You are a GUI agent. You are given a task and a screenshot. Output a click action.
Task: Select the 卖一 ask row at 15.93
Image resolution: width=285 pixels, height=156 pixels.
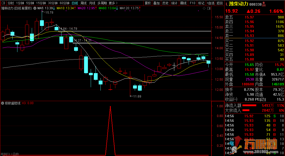pyautogui.click(x=255, y=36)
